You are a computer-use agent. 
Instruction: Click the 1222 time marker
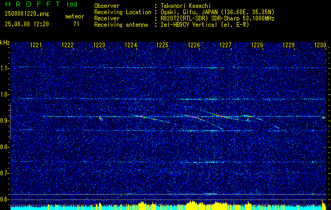[67, 45]
